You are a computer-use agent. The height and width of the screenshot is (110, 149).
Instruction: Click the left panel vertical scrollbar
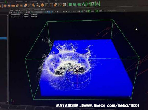point(7,58)
